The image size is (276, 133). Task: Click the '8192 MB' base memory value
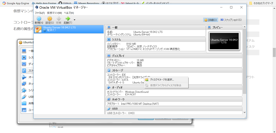[x=131, y=44]
